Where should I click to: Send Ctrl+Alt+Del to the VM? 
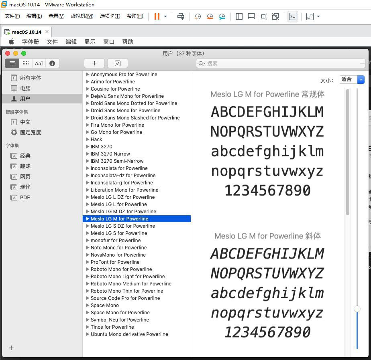pos(181,16)
